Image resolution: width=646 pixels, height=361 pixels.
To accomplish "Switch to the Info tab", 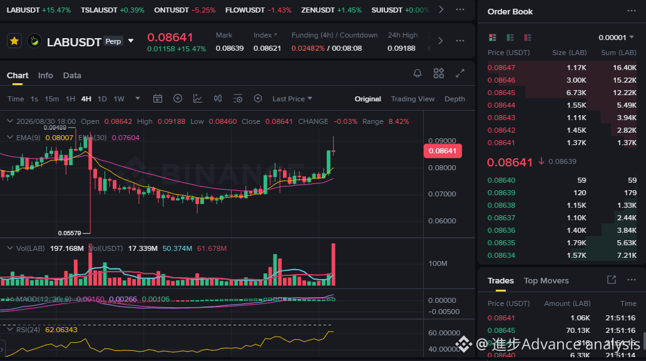I will click(x=45, y=75).
